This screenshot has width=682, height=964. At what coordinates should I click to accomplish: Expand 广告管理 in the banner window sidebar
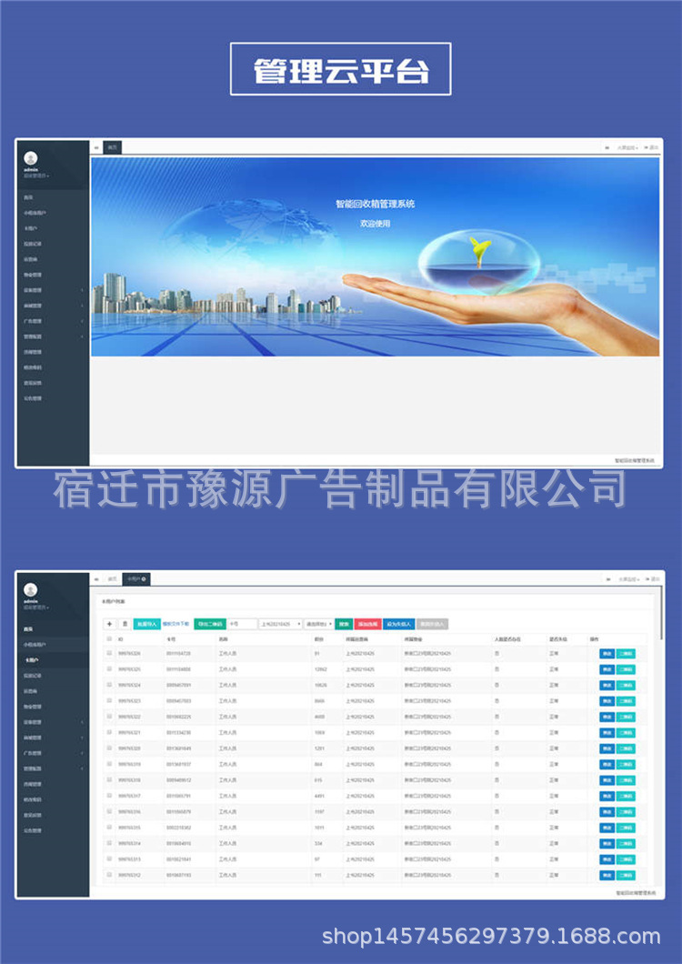[x=52, y=321]
